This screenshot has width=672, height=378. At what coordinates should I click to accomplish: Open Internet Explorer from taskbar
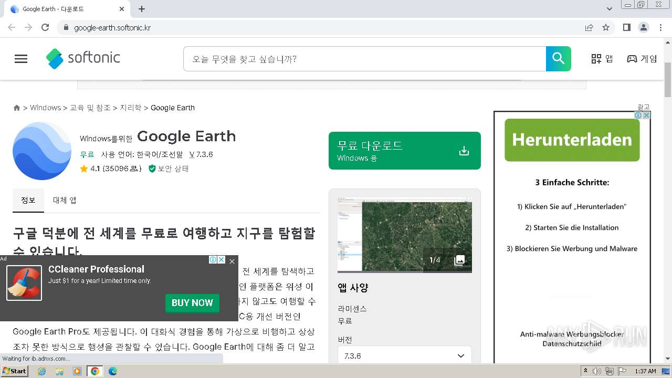pyautogui.click(x=42, y=371)
